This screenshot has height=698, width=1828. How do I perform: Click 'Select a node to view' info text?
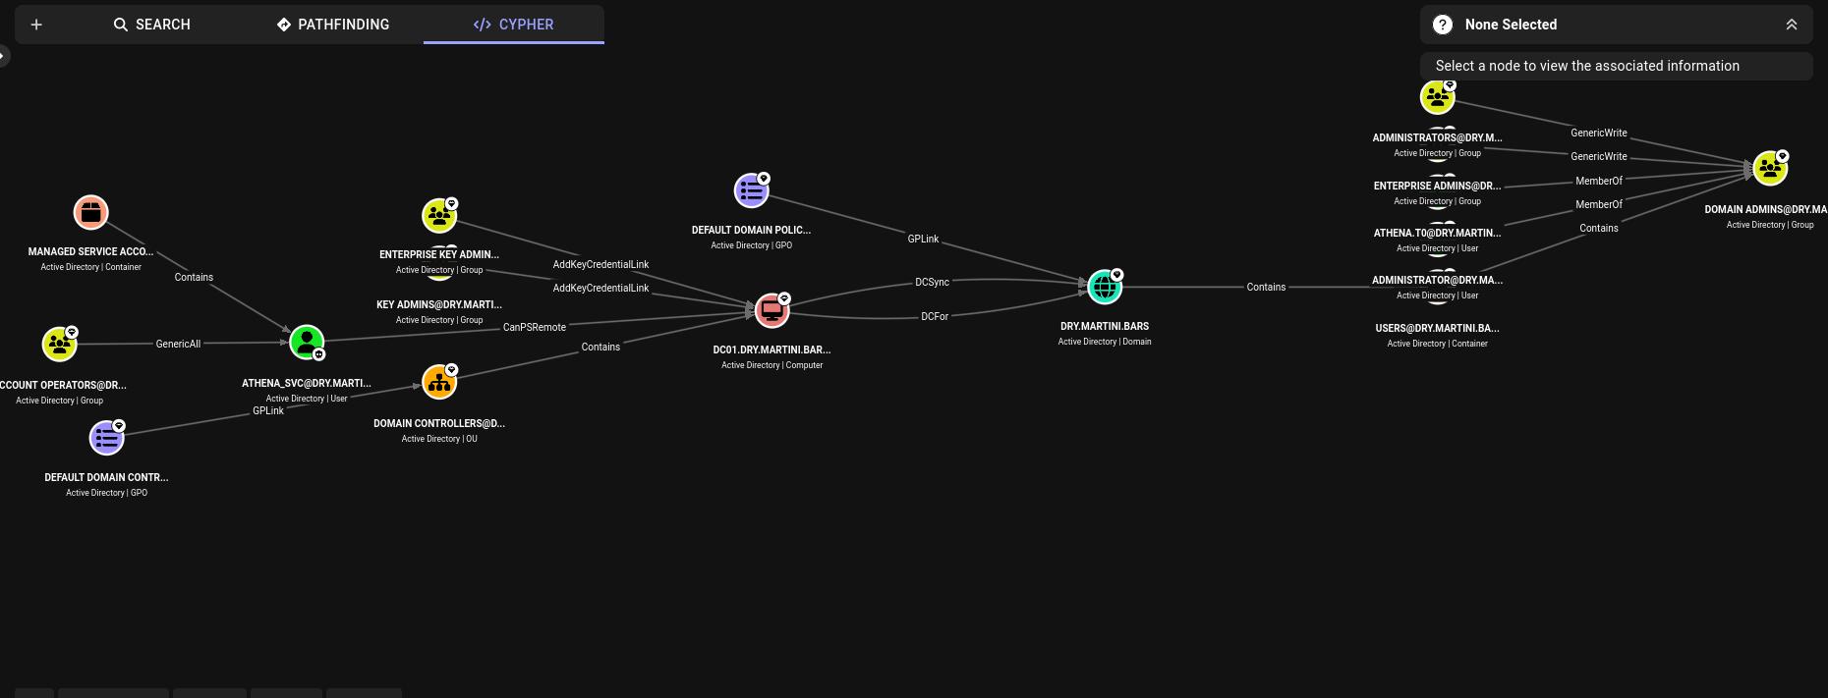(x=1588, y=66)
